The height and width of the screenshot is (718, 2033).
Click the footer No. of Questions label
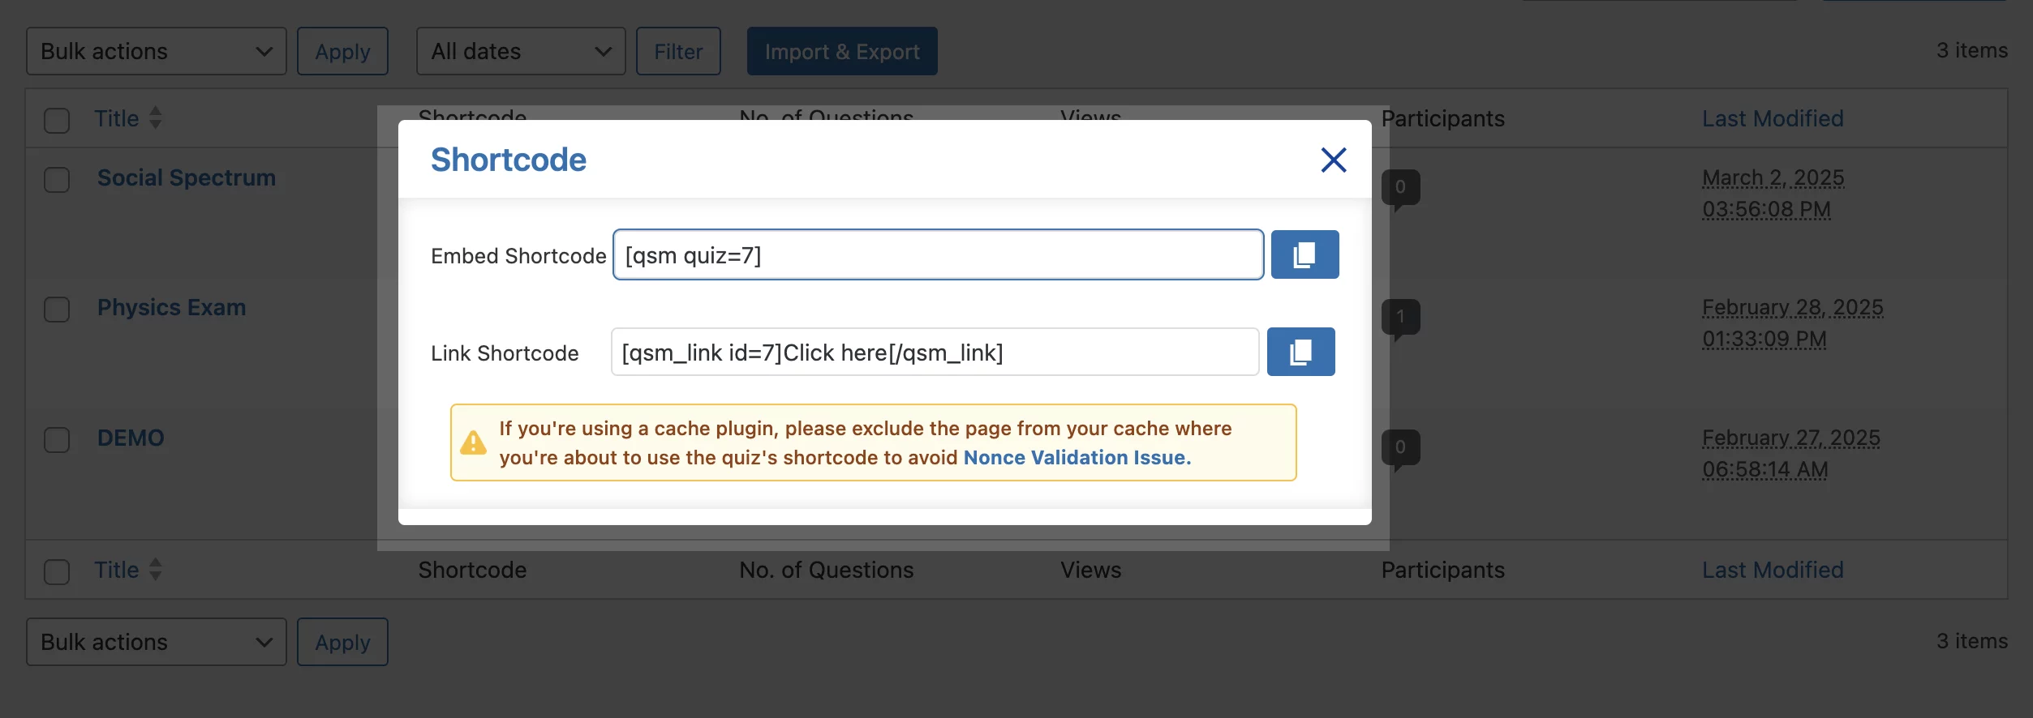point(826,570)
